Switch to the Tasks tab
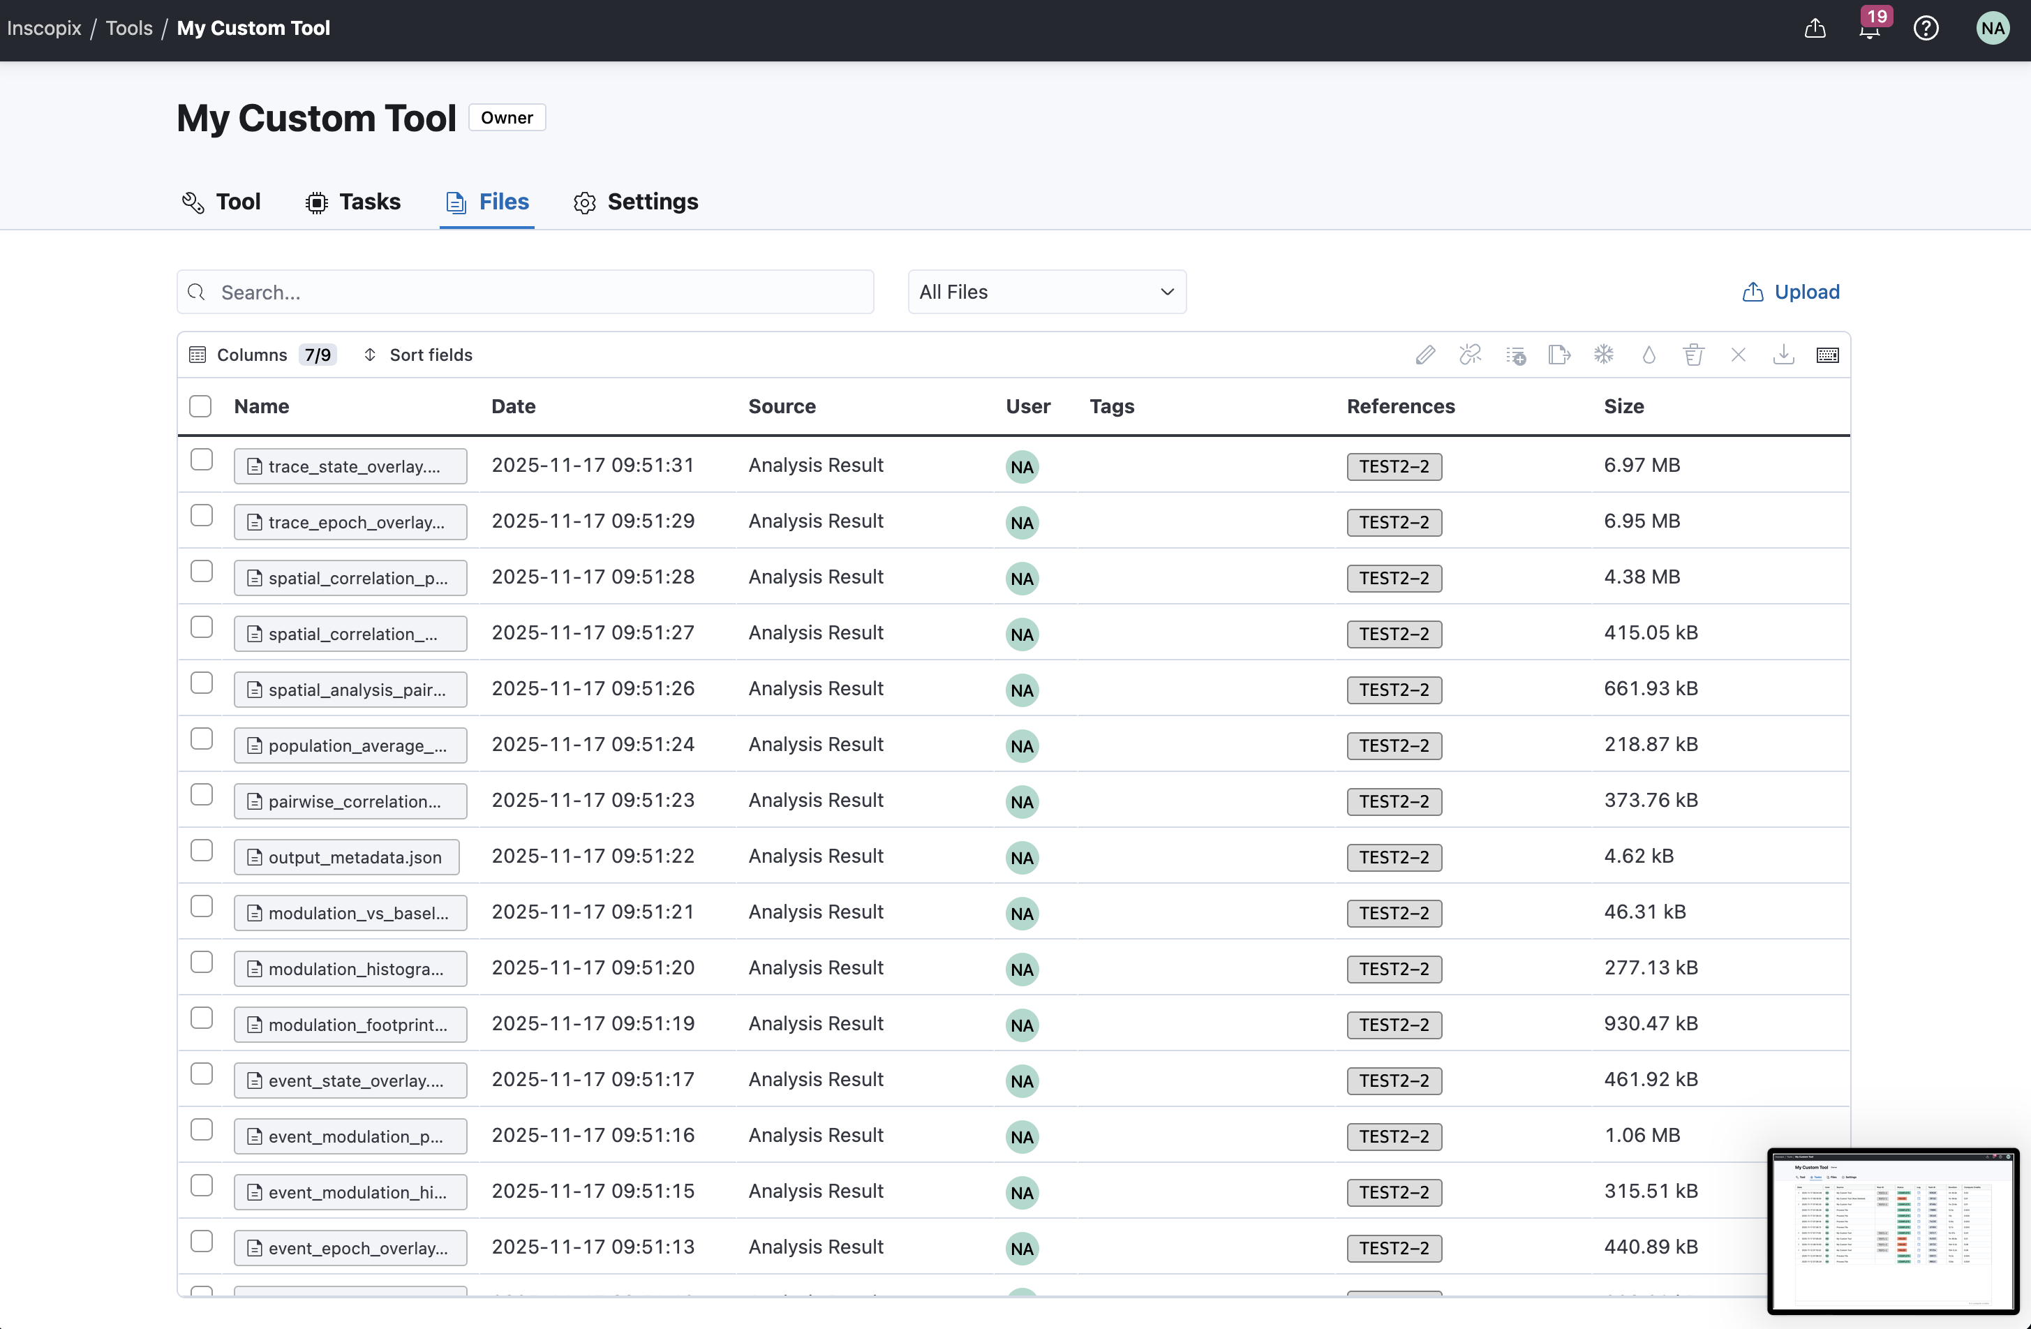Viewport: 2031px width, 1329px height. pyautogui.click(x=353, y=202)
